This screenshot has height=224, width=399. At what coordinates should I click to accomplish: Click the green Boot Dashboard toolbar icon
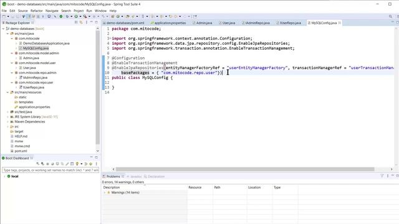[x=61, y=17]
